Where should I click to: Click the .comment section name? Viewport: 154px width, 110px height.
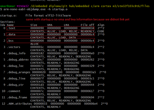[x=14, y=91]
